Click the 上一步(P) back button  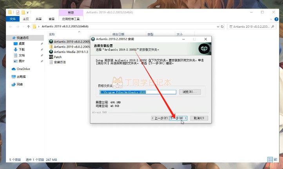[x=160, y=118]
